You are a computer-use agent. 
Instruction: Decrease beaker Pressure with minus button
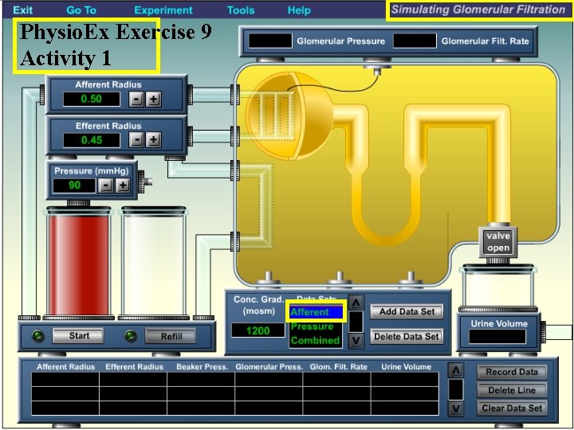click(x=105, y=186)
